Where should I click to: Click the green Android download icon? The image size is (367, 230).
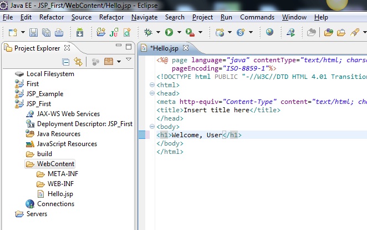pyautogui.click(x=80, y=32)
